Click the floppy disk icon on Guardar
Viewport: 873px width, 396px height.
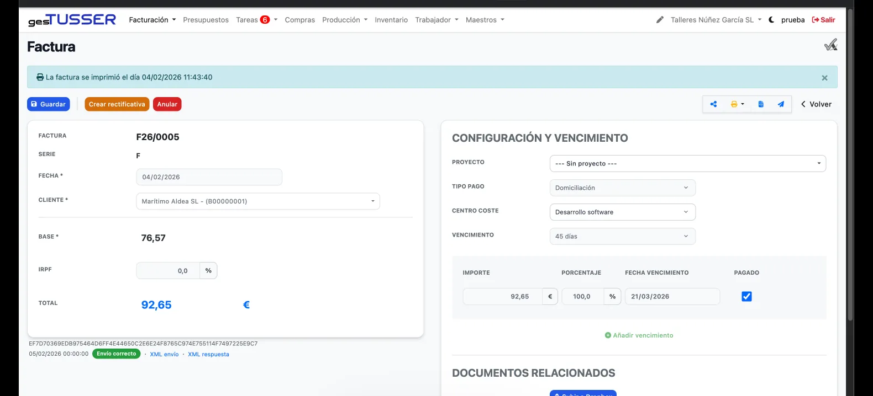coord(34,104)
